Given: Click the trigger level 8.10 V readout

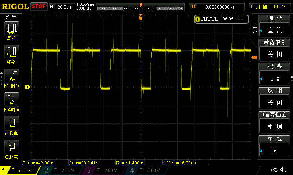Looking at the screenshot, I should [x=279, y=7].
